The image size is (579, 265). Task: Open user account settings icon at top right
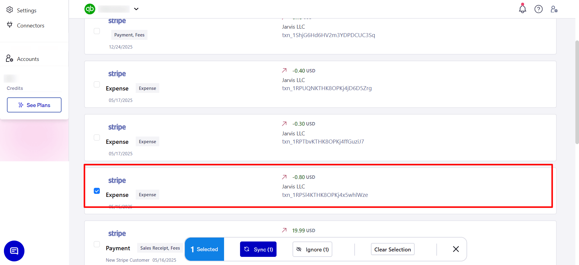click(x=554, y=9)
